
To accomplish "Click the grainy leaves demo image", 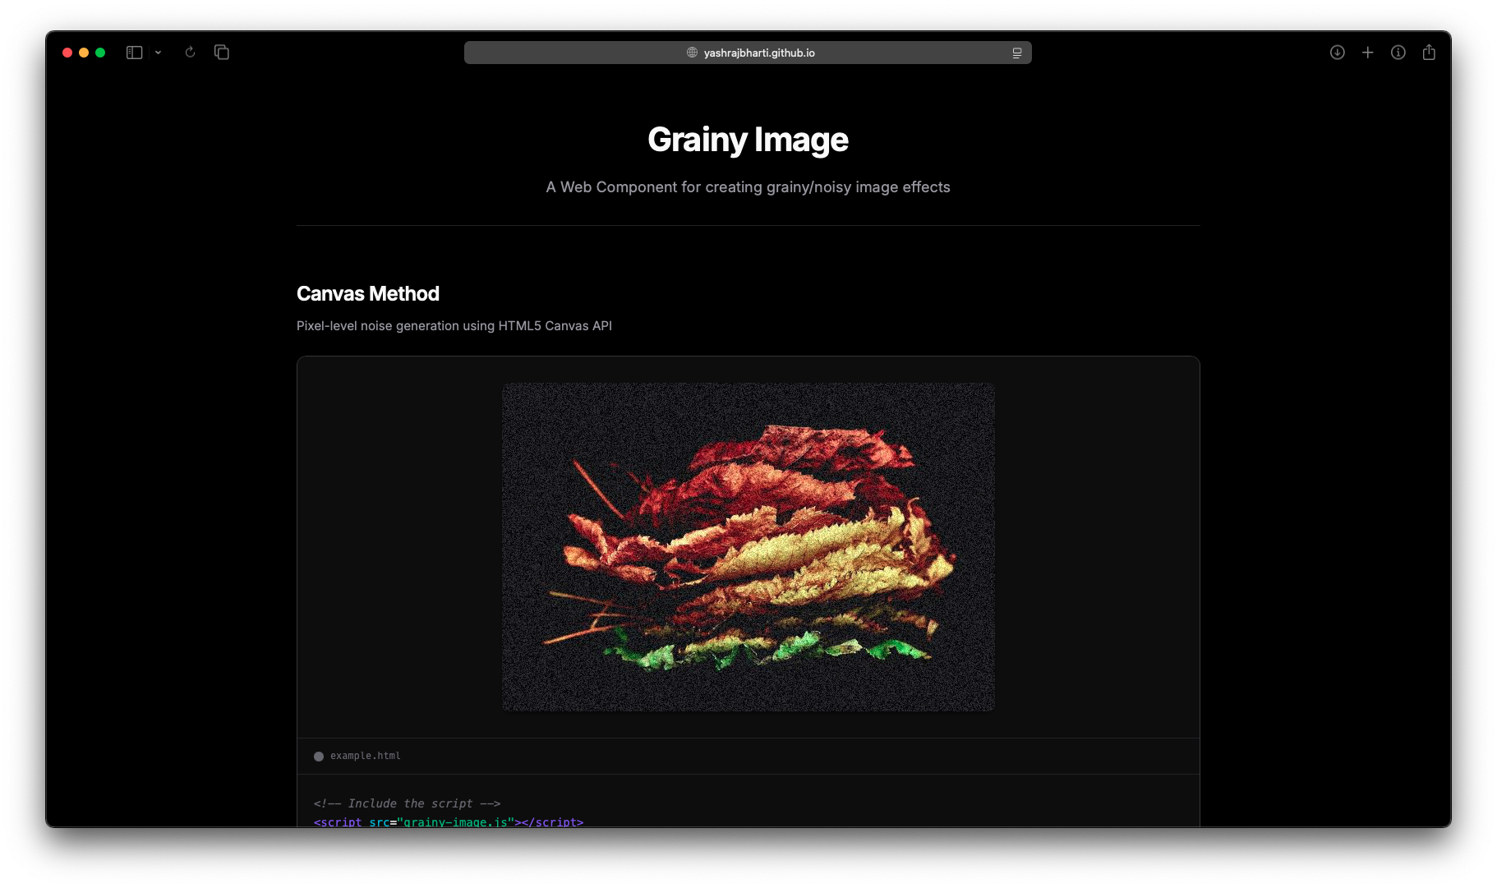I will pos(748,547).
